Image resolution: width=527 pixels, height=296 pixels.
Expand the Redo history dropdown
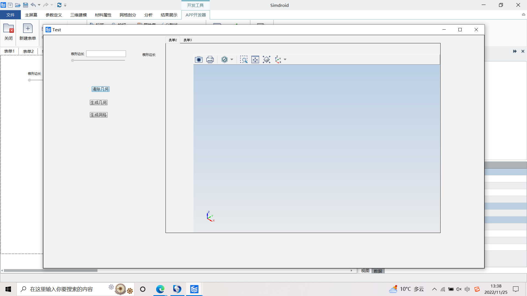coord(52,5)
